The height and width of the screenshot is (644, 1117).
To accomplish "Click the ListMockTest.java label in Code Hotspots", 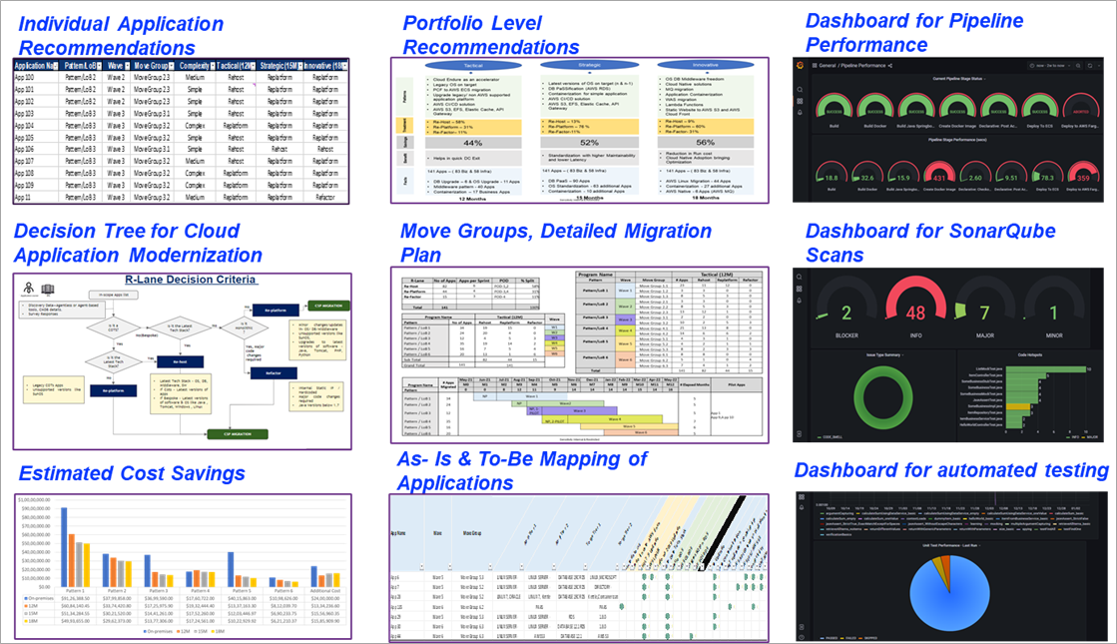I will [x=988, y=367].
